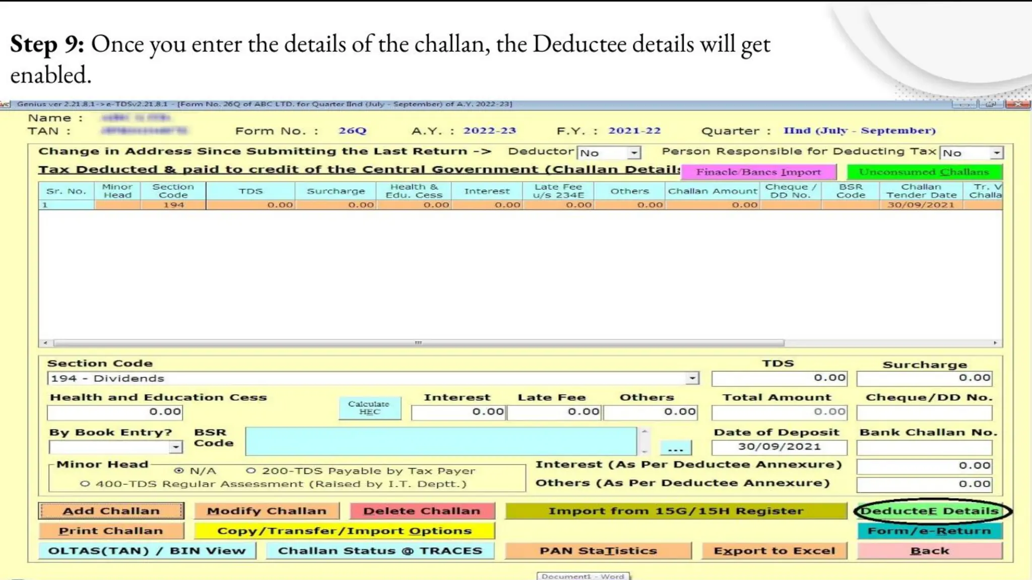
Task: Expand the Section Code dropdown
Action: coord(692,378)
